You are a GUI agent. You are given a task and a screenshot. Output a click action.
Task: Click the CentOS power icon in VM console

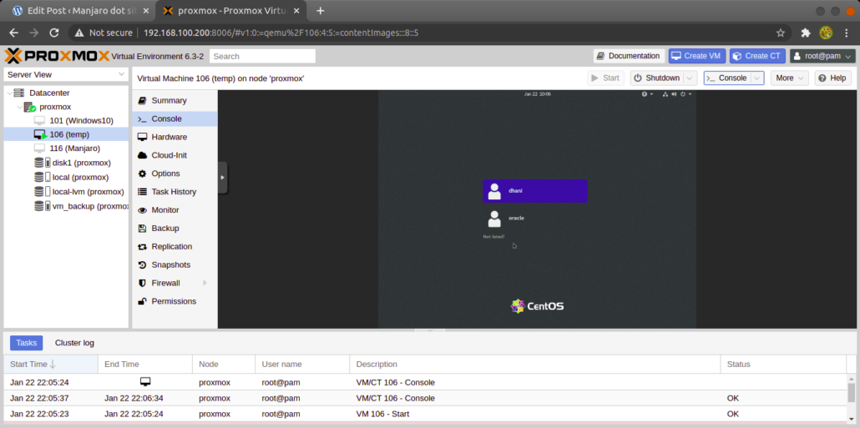(683, 94)
